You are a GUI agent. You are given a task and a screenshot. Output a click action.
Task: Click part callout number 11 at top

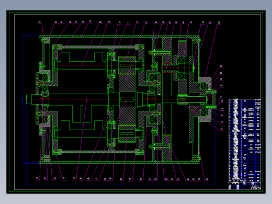coord(129,22)
